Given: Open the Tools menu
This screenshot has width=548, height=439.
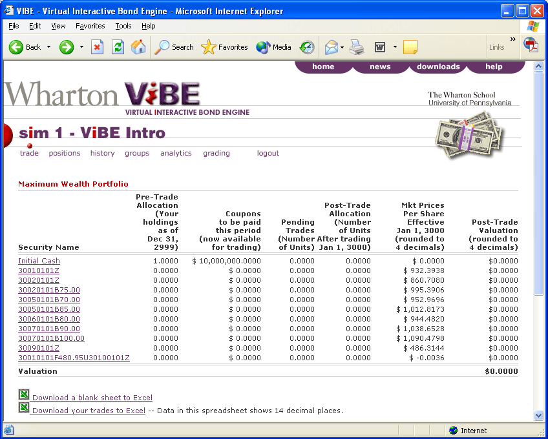Looking at the screenshot, I should (x=123, y=26).
